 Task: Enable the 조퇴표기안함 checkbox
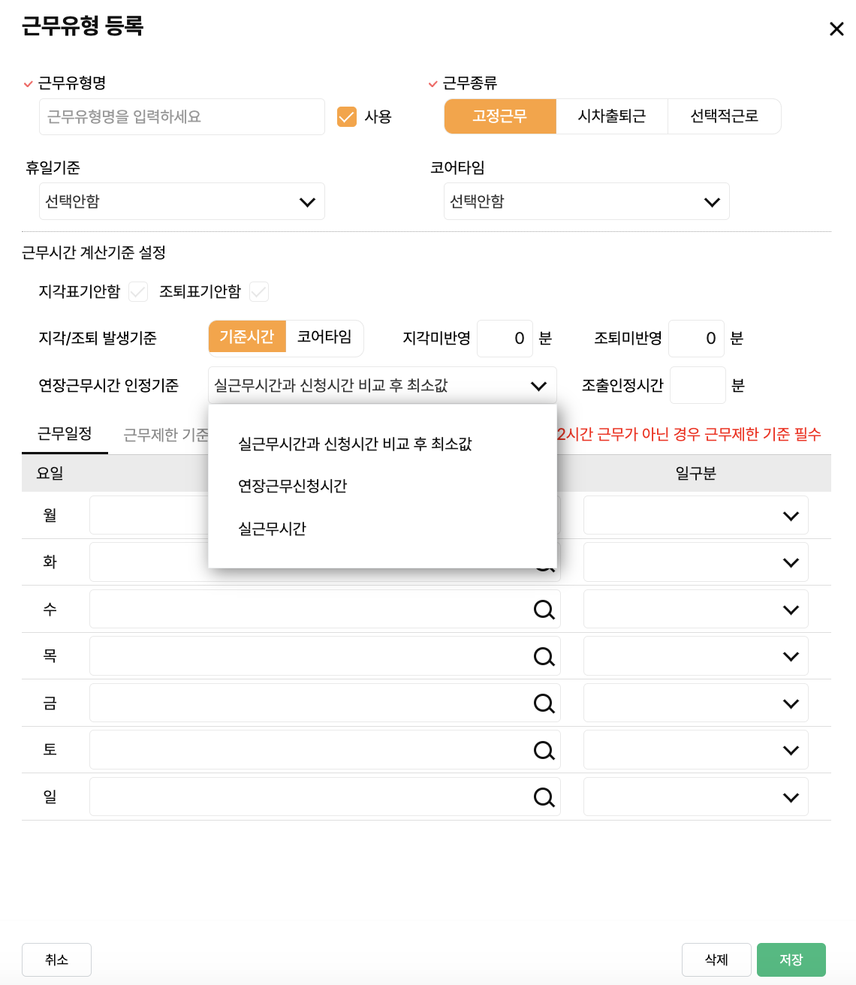[x=259, y=292]
